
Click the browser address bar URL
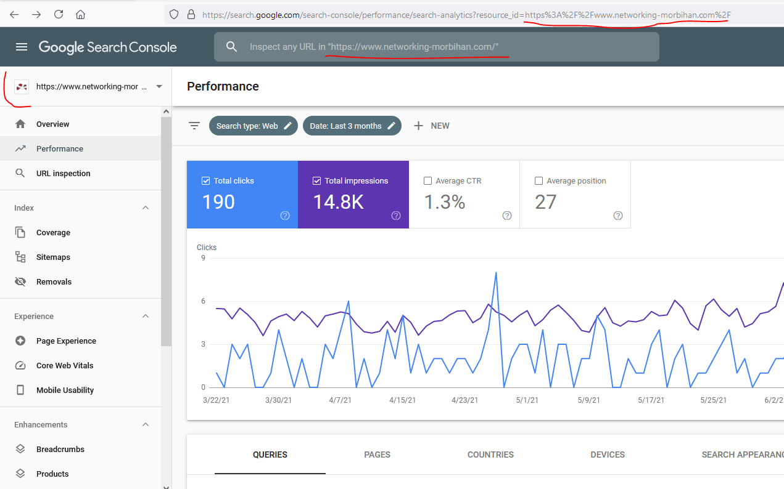(x=467, y=14)
